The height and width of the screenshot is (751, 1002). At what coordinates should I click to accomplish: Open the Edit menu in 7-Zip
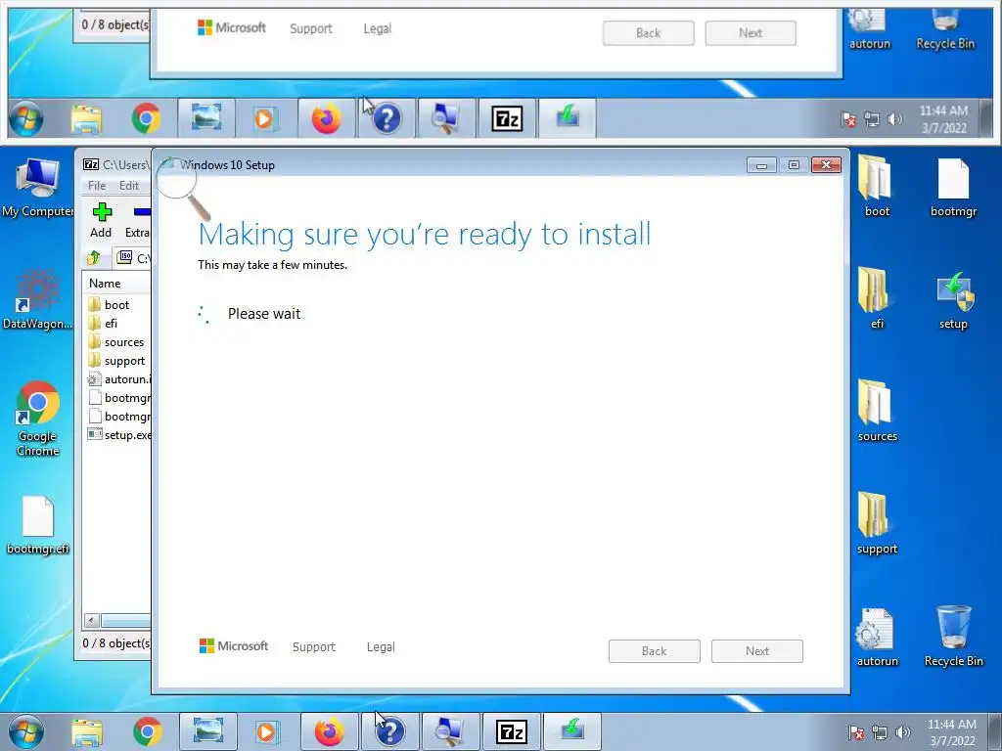tap(128, 185)
